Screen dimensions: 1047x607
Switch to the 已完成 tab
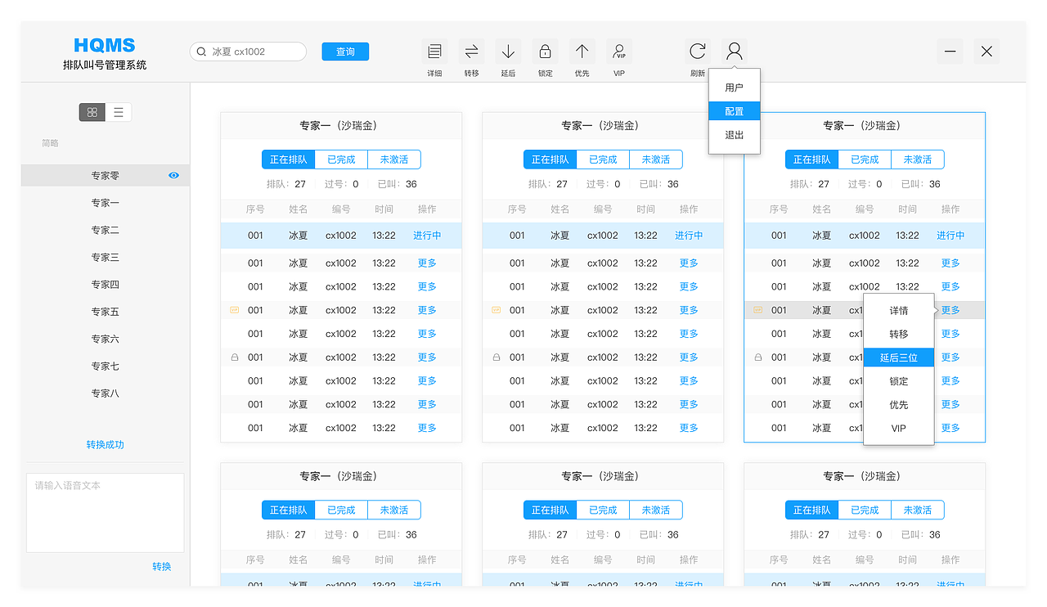(x=341, y=159)
